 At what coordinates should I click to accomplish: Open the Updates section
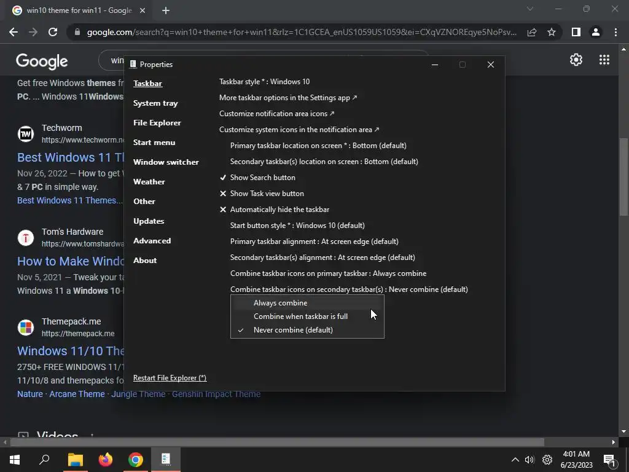(x=149, y=221)
